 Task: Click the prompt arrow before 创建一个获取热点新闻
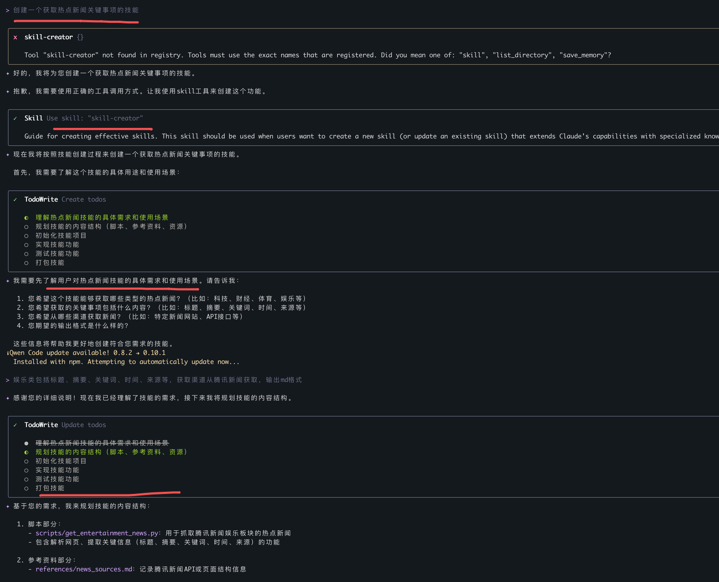pyautogui.click(x=7, y=10)
